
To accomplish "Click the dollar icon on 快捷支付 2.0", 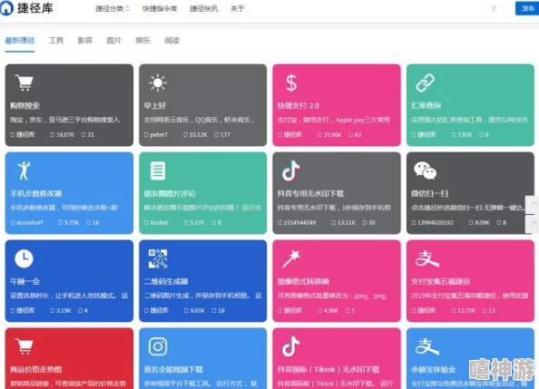I will point(291,83).
